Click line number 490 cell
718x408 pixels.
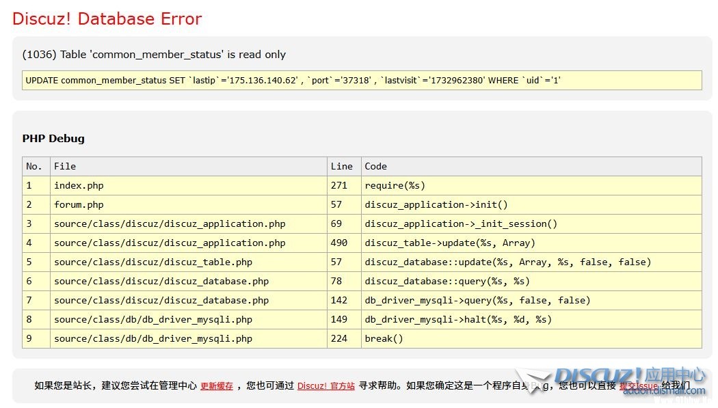click(x=339, y=243)
